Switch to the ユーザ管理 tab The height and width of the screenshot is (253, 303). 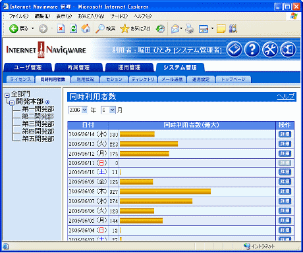28,68
